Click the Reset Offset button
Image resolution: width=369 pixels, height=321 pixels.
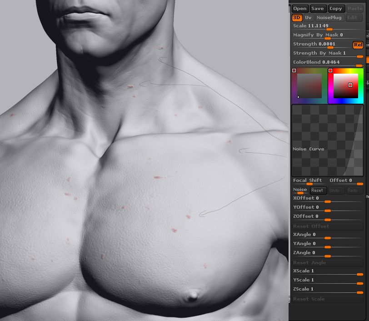coord(327,226)
